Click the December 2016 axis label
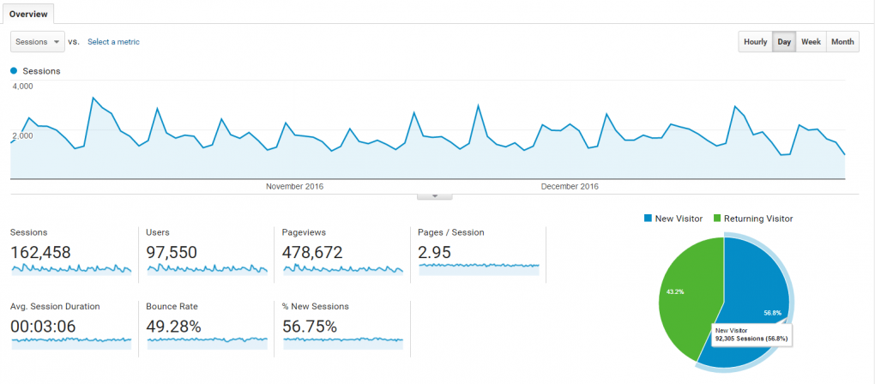The height and width of the screenshot is (384, 875). 570,187
